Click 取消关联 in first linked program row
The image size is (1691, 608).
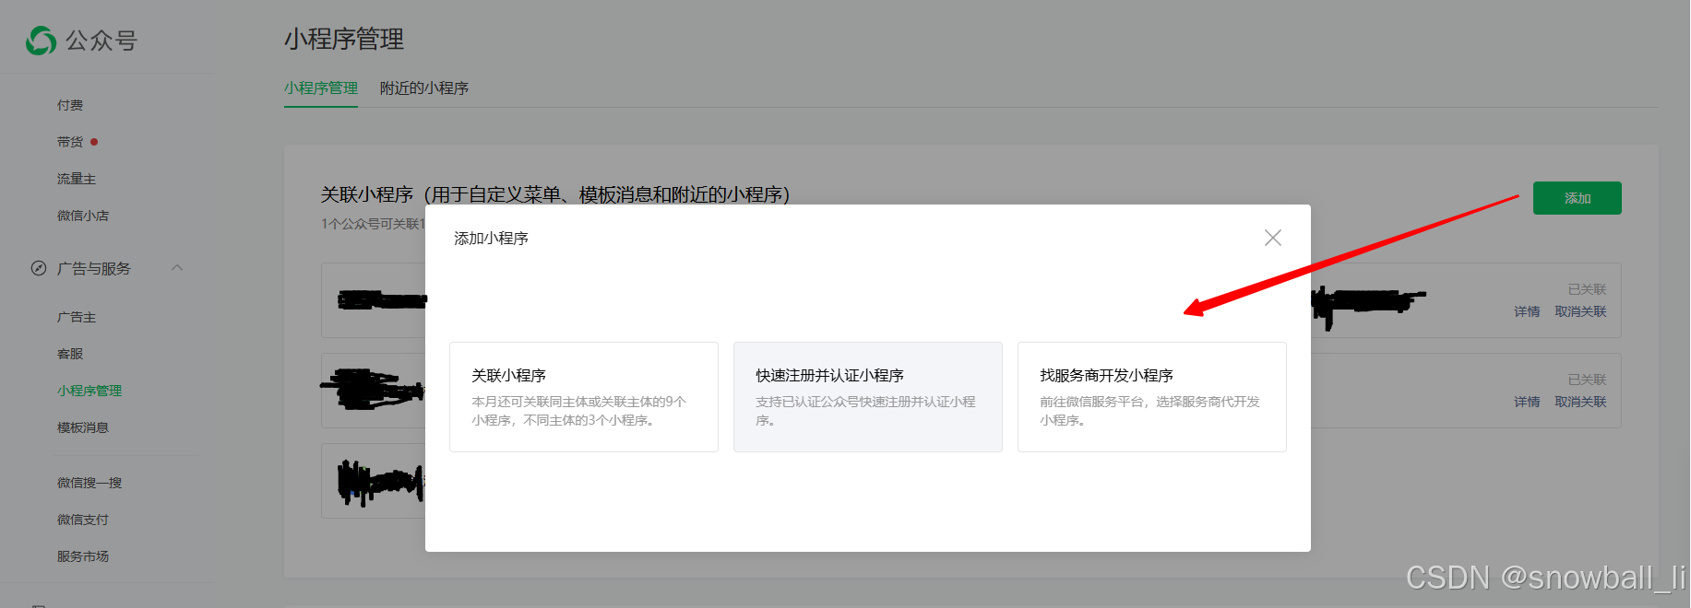tap(1580, 311)
